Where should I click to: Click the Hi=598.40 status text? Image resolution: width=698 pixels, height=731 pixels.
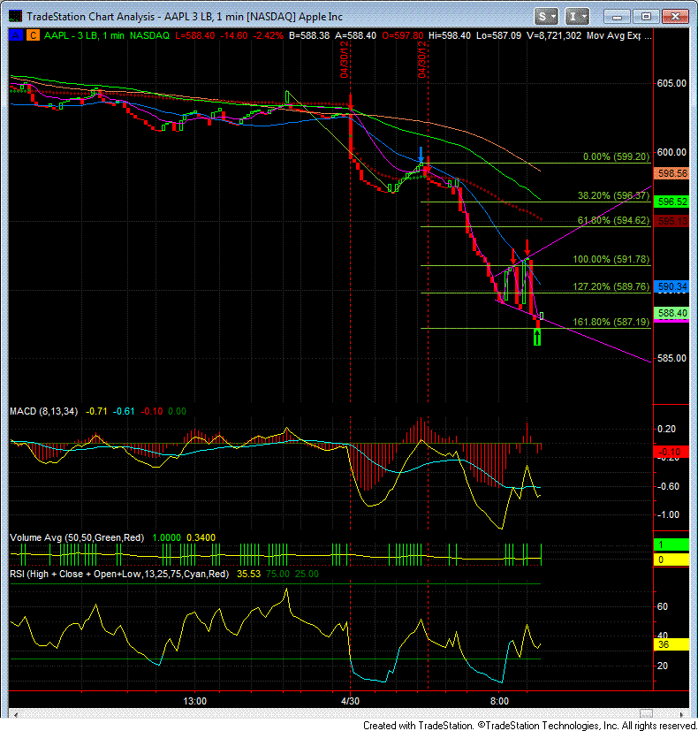click(x=450, y=35)
